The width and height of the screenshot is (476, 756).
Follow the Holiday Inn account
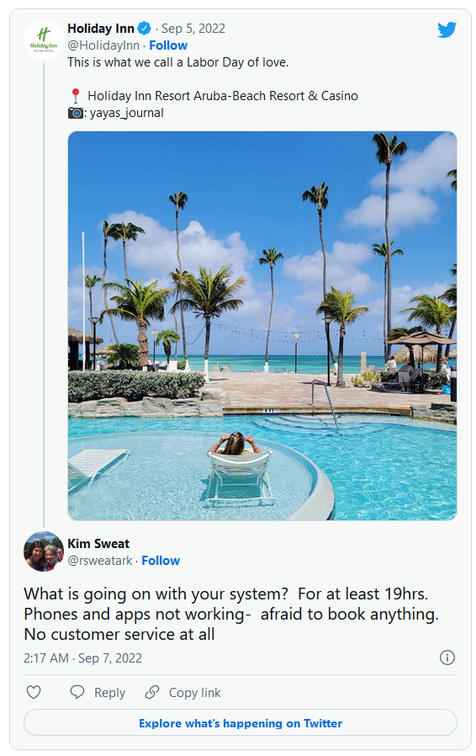(x=168, y=45)
